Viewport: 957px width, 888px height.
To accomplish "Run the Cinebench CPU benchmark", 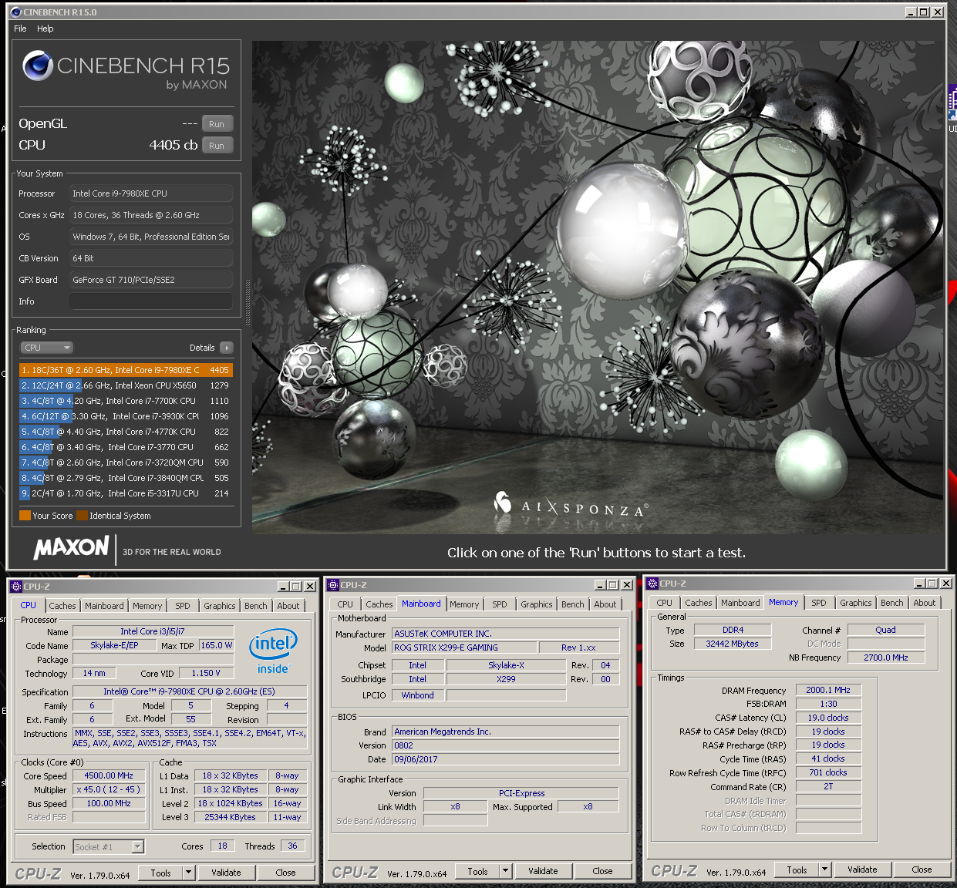I will click(217, 146).
